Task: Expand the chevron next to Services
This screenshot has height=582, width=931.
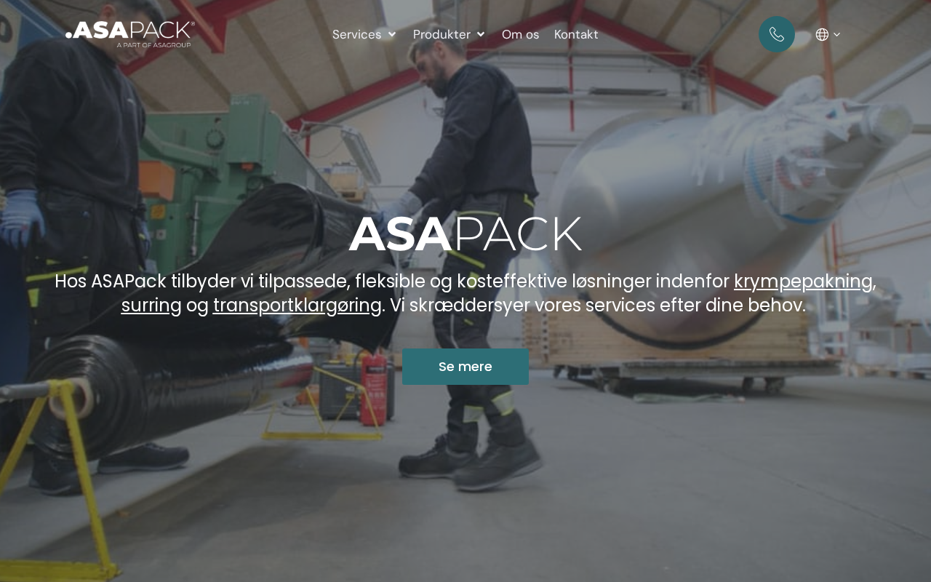Action: click(x=392, y=34)
